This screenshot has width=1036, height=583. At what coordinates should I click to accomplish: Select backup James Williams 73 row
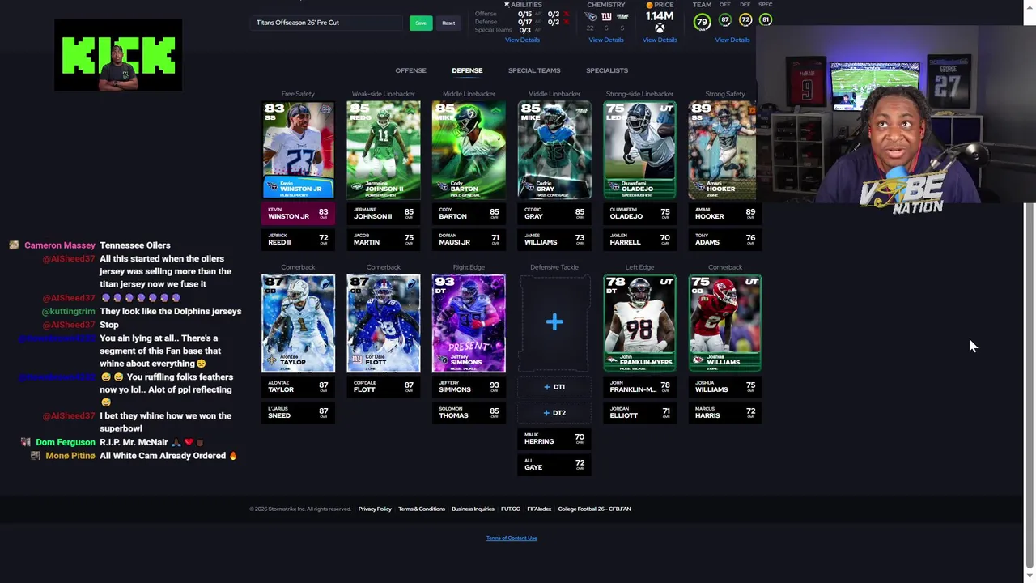point(554,239)
